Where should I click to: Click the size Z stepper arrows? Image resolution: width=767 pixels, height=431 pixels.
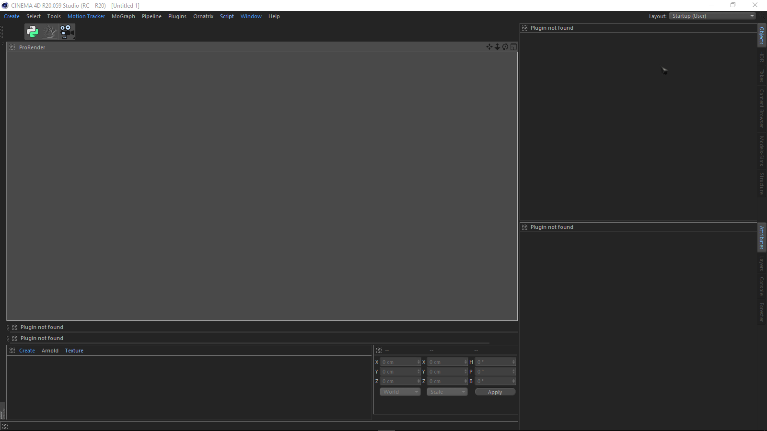pos(465,381)
